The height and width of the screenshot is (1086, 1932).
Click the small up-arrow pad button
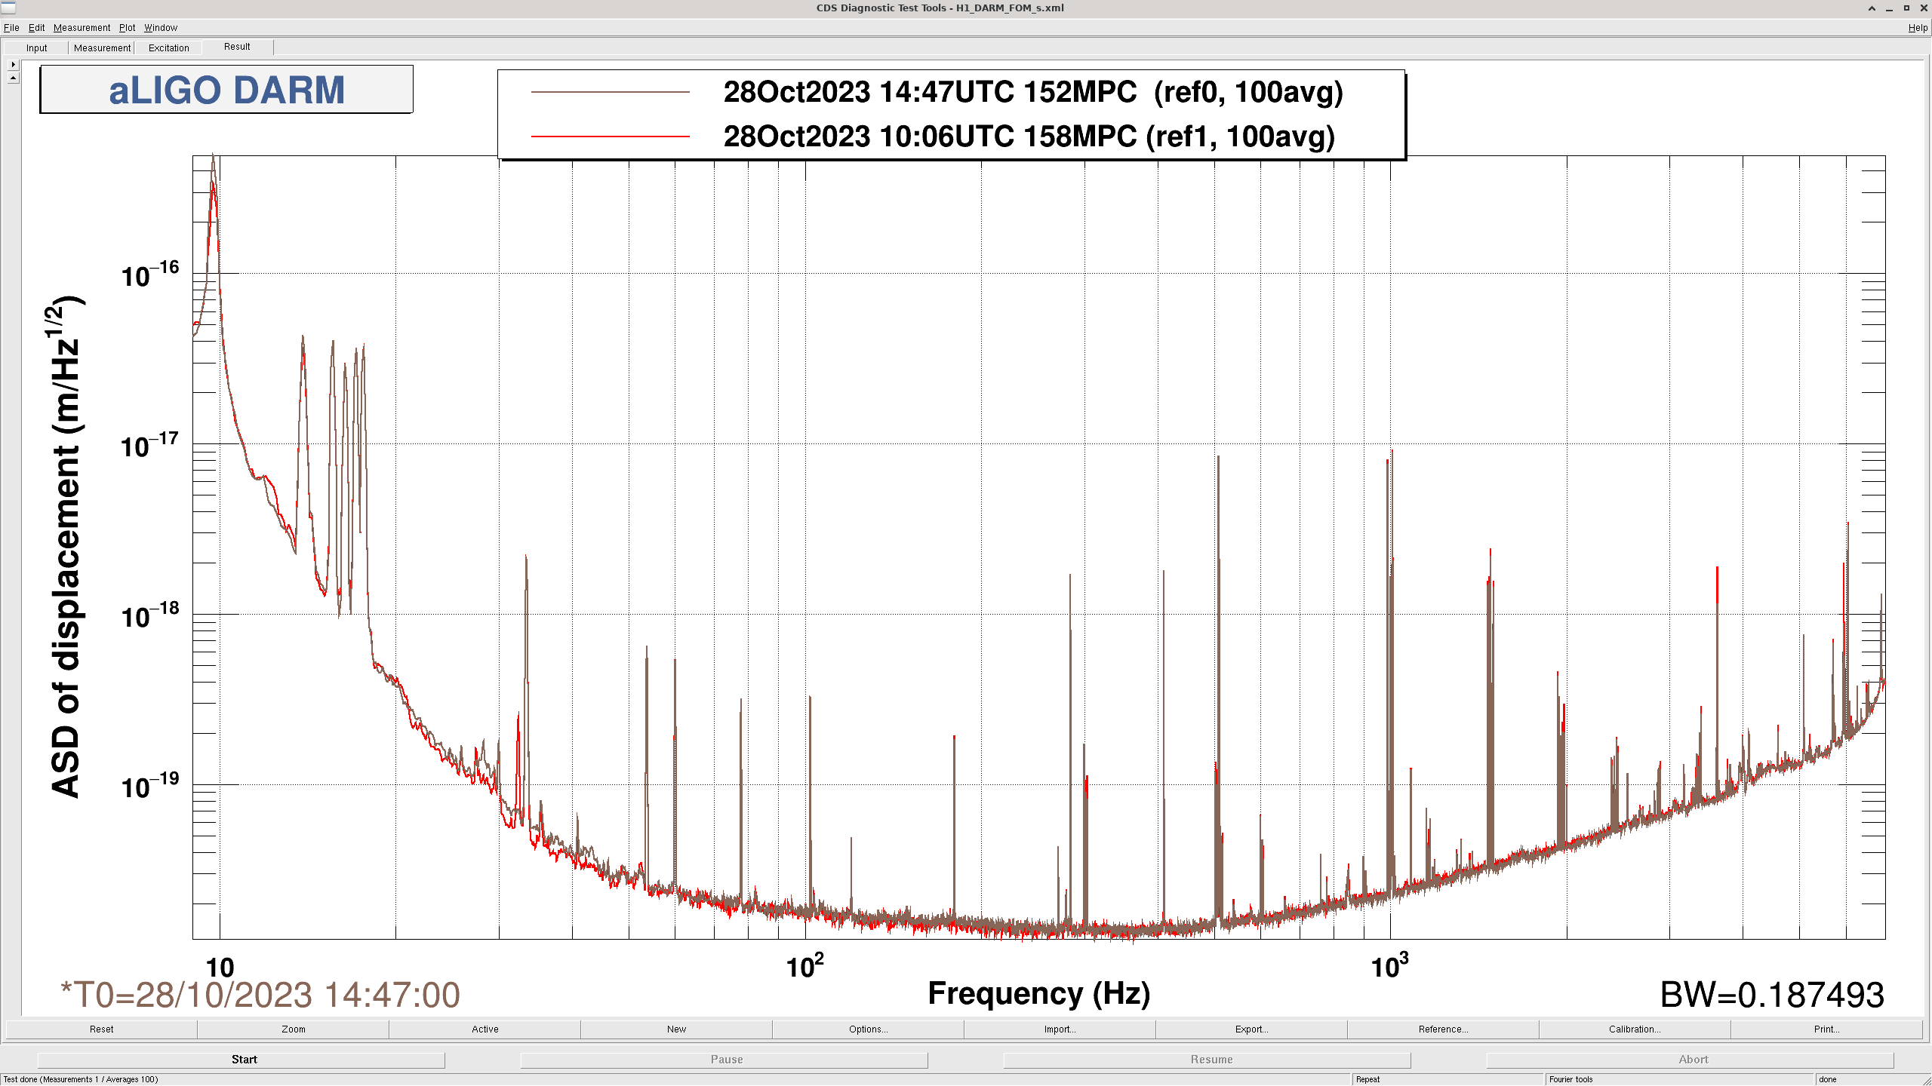click(x=13, y=78)
